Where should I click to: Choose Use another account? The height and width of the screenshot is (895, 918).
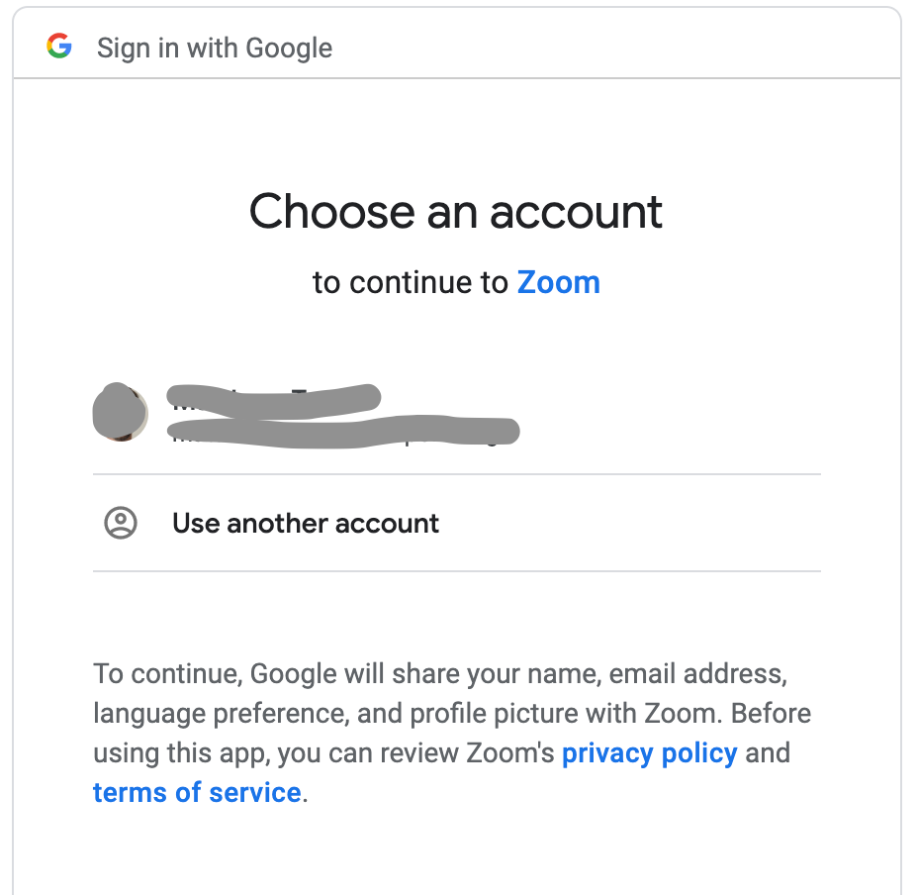[457, 523]
